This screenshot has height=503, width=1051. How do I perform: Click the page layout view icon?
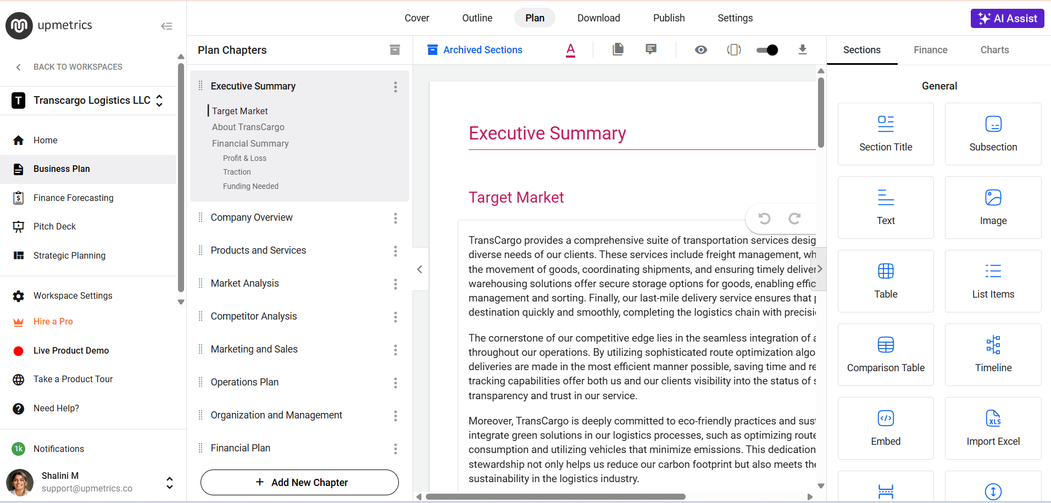click(x=734, y=50)
